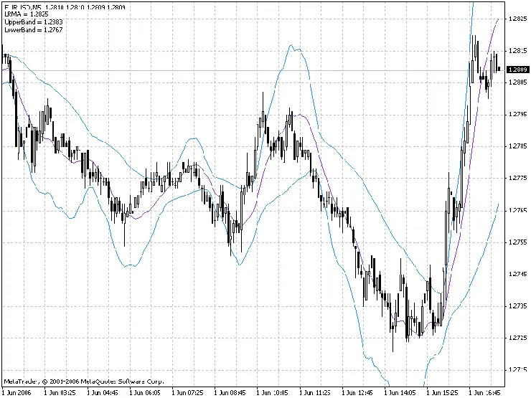Screen dimensions: 531x398
Task: Click the 1.2775 price scale label
Action: click(x=517, y=178)
